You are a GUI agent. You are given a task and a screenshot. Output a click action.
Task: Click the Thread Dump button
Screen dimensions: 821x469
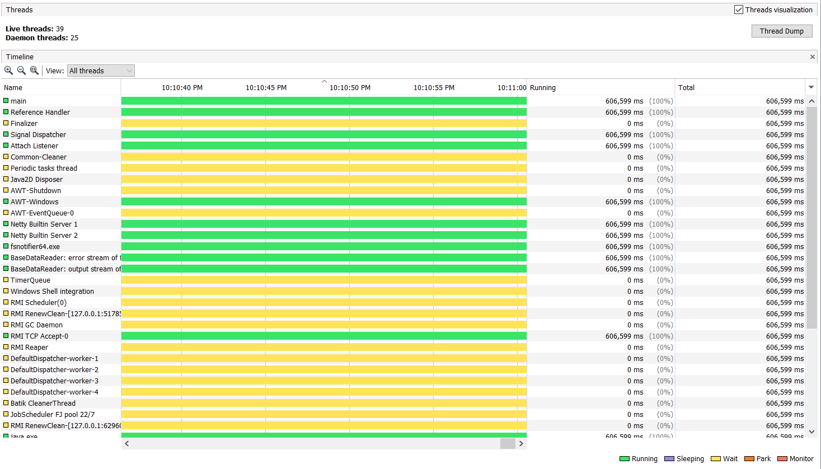[781, 31]
